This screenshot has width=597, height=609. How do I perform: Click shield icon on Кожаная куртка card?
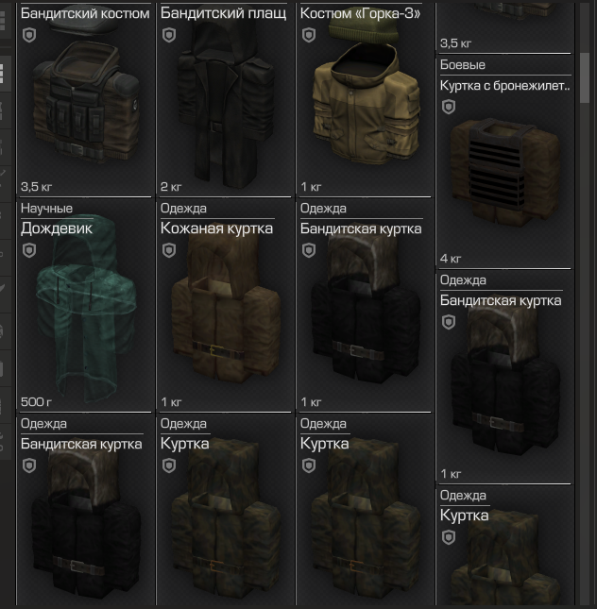pos(169,250)
